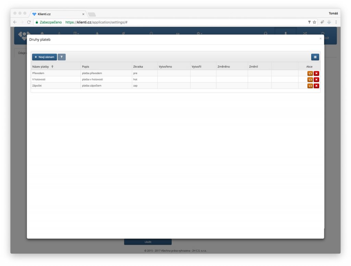
Task: Delete the Převodem payment record
Action: pyautogui.click(x=316, y=73)
